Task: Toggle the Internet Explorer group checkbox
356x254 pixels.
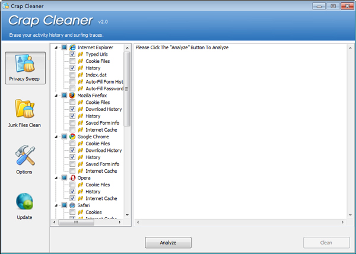Action: pos(64,47)
